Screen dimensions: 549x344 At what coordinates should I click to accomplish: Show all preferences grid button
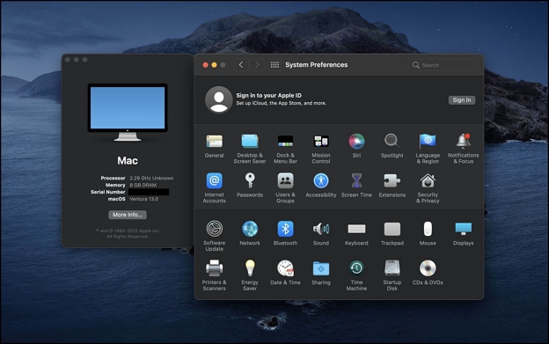click(274, 65)
